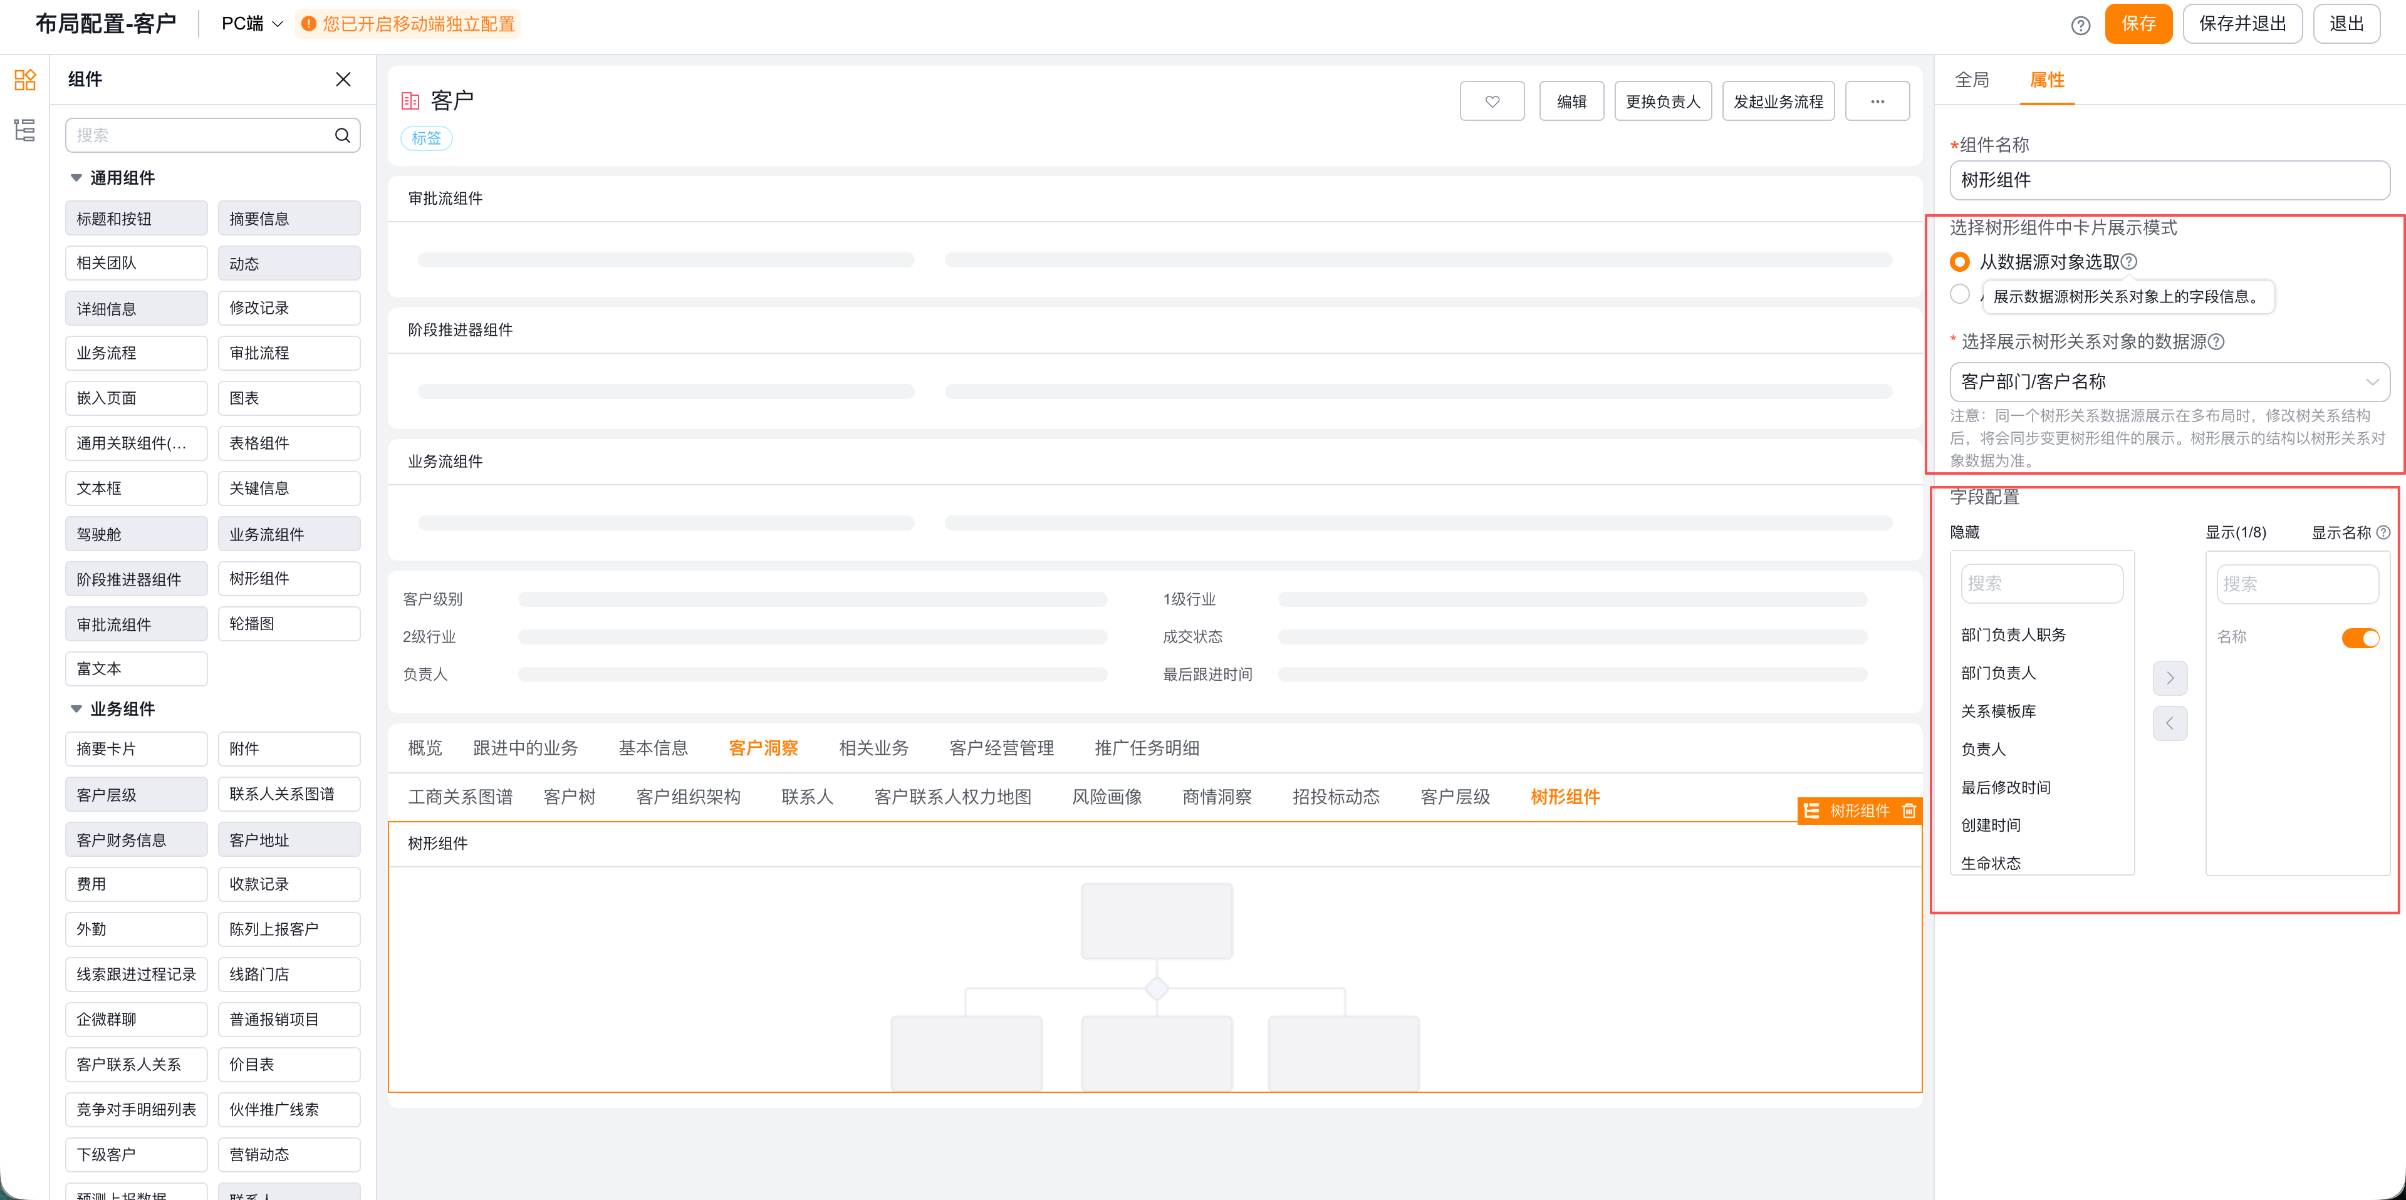
Task: Focus the component search field
Action: [212, 135]
